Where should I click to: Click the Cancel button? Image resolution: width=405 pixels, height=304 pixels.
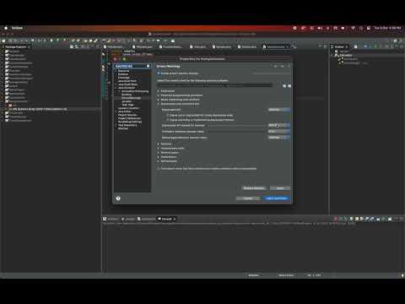(248, 198)
